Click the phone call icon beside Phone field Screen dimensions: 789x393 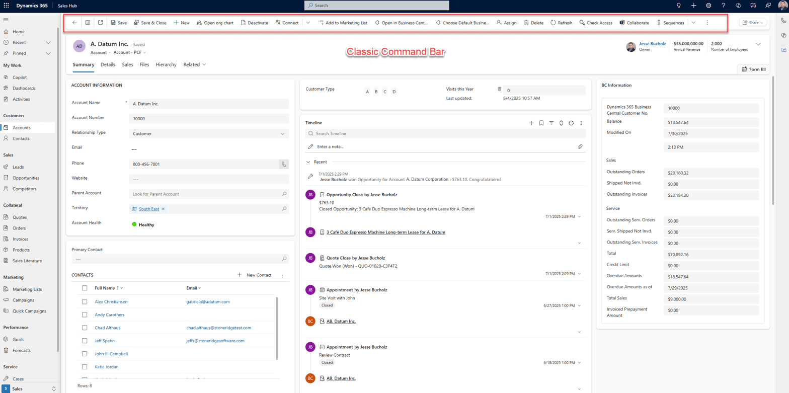pyautogui.click(x=284, y=164)
